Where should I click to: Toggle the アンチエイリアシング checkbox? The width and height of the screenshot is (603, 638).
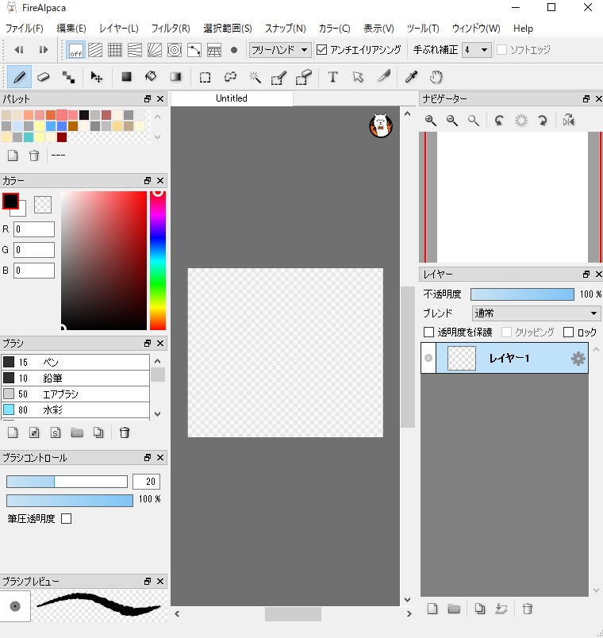pos(321,50)
